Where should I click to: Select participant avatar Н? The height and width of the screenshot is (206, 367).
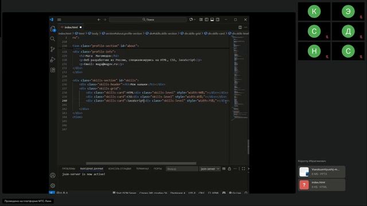(x=314, y=51)
